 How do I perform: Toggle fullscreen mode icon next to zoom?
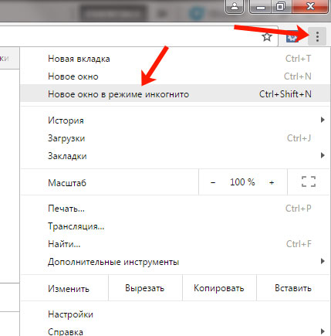pos(309,182)
